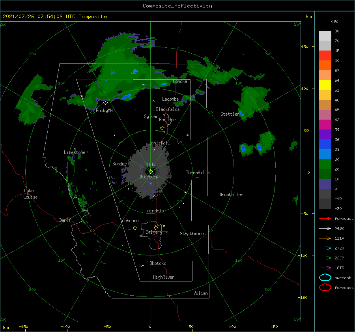Click the radar center marker near Didsbury
Screen dimensions: 355x332
coord(151,172)
